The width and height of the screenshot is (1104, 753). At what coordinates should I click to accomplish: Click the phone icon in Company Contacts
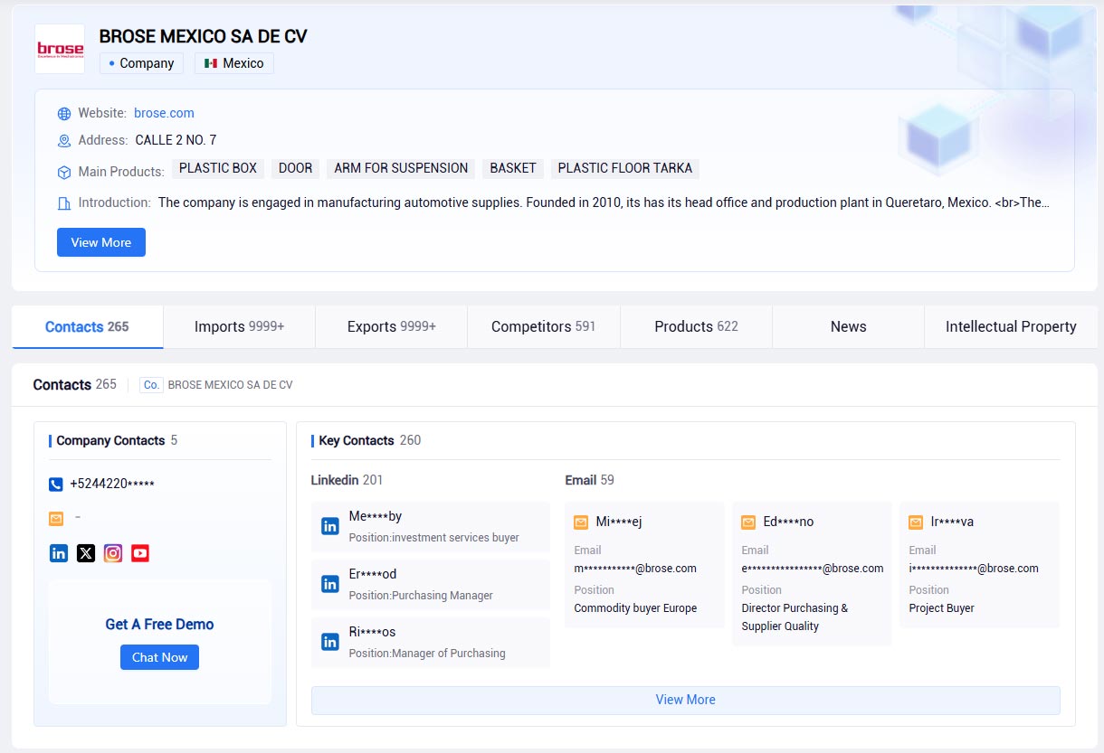(56, 485)
